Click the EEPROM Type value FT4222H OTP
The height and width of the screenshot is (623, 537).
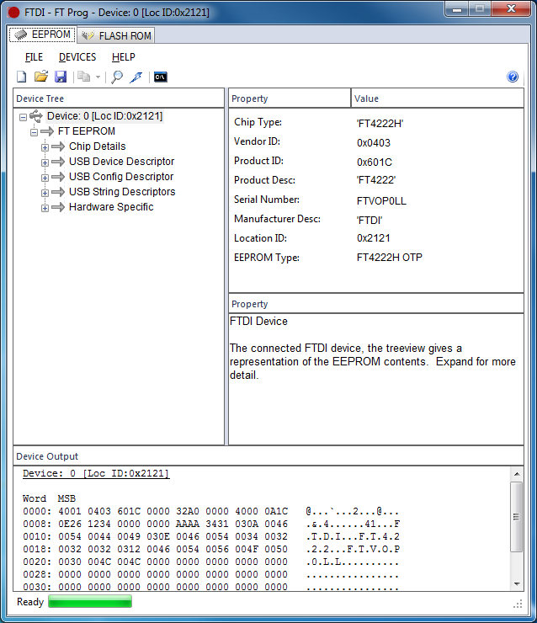(x=389, y=258)
